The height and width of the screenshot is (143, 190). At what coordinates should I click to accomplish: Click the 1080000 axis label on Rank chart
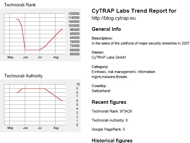click(x=74, y=22)
